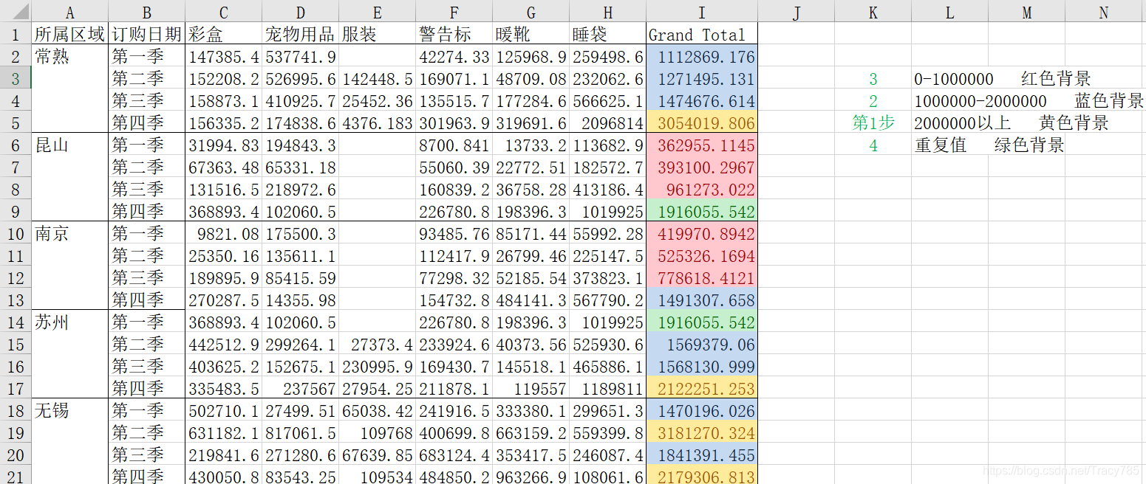
Task: Select cell 4376.183 in 服装 column
Action: click(x=378, y=123)
